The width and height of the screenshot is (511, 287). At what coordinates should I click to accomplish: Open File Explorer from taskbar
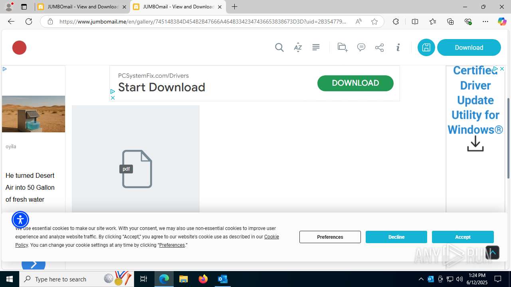183,279
